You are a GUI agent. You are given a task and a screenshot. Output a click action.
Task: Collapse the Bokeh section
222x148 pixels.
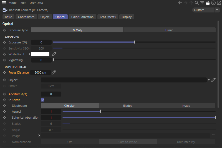point(10,100)
